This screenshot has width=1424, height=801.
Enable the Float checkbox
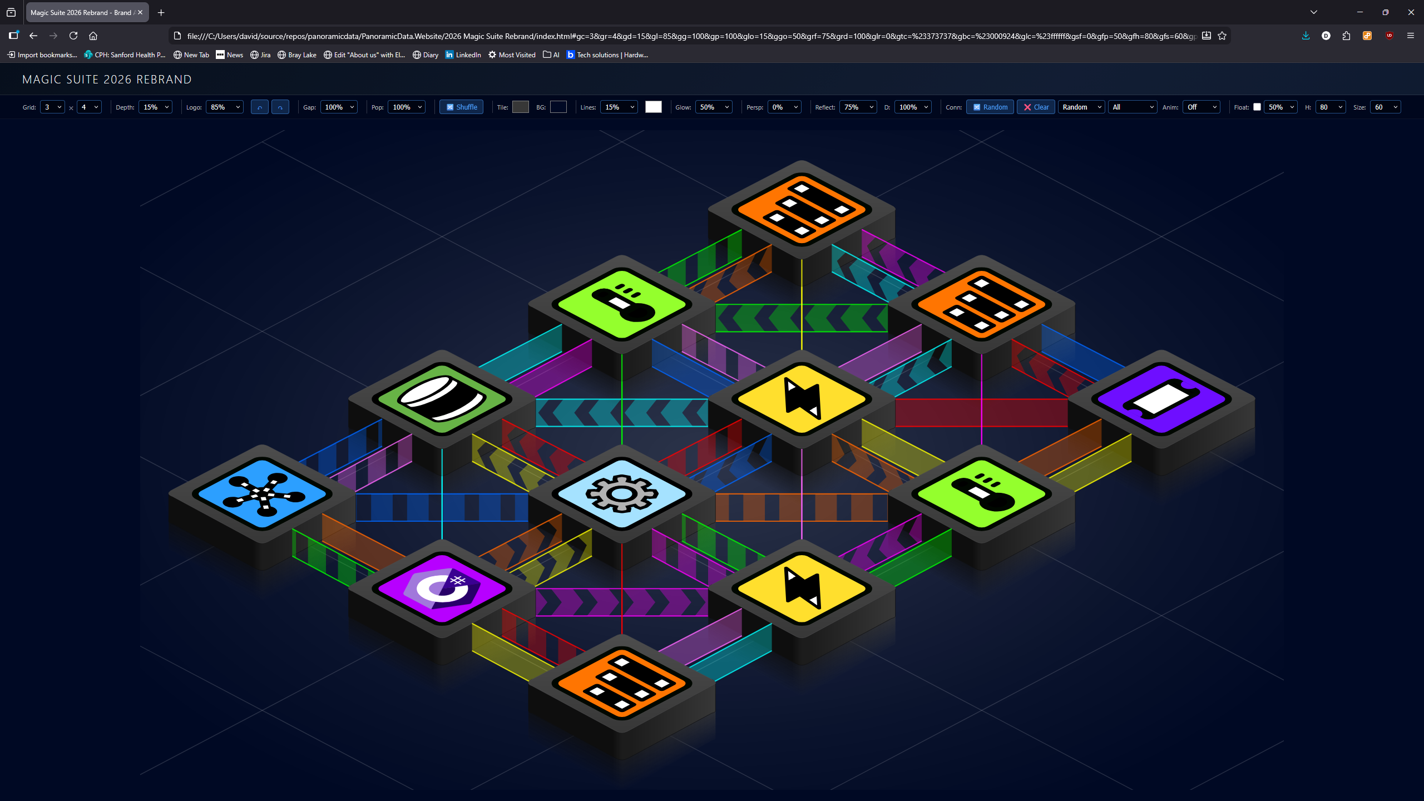coord(1257,107)
